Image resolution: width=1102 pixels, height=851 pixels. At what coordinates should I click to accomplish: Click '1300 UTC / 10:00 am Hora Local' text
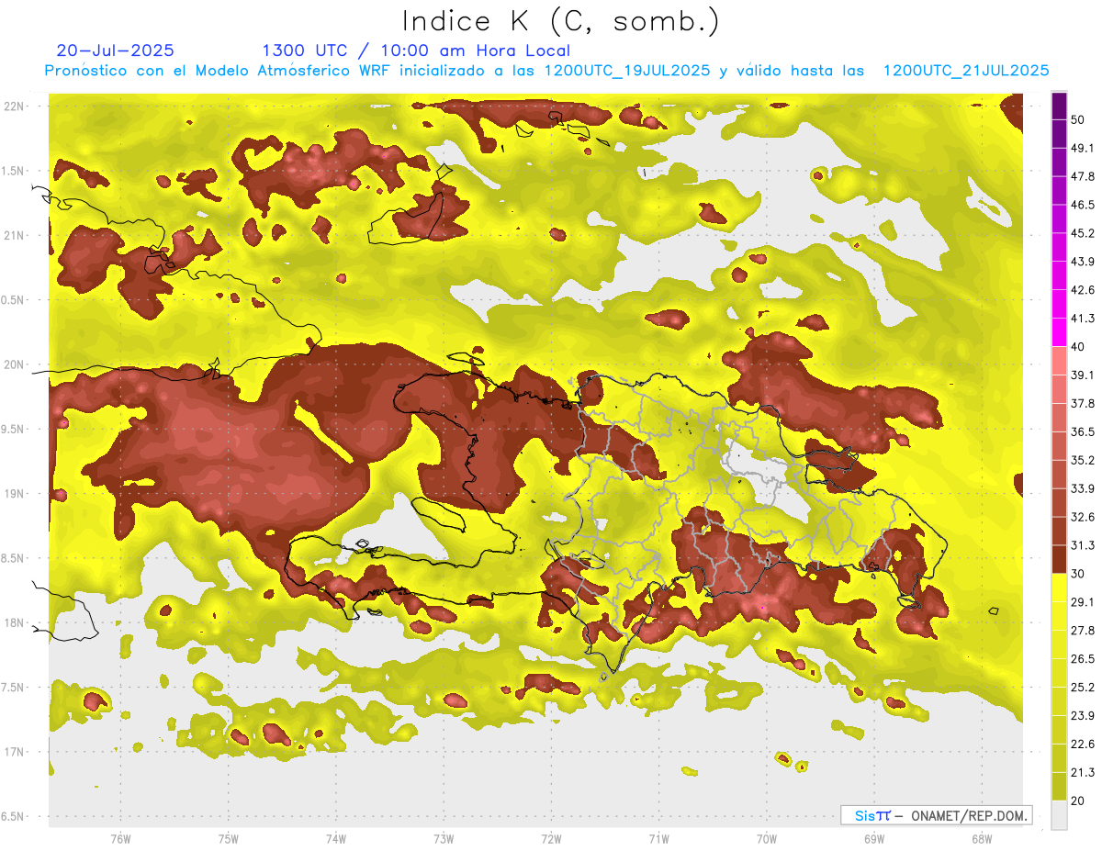click(x=416, y=50)
